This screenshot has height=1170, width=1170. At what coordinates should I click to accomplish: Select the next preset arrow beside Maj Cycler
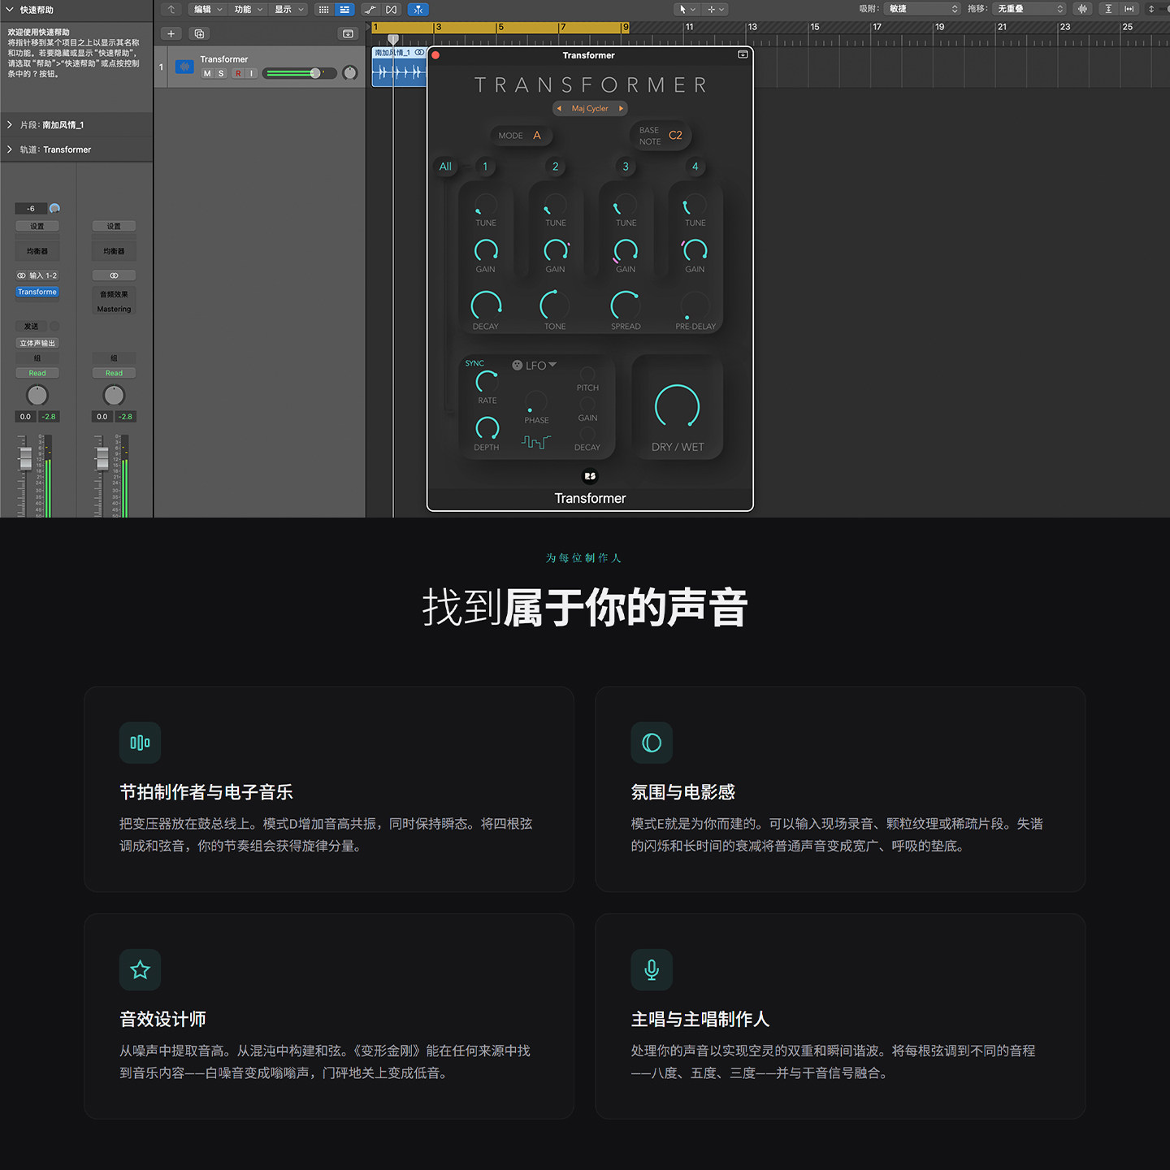point(621,108)
